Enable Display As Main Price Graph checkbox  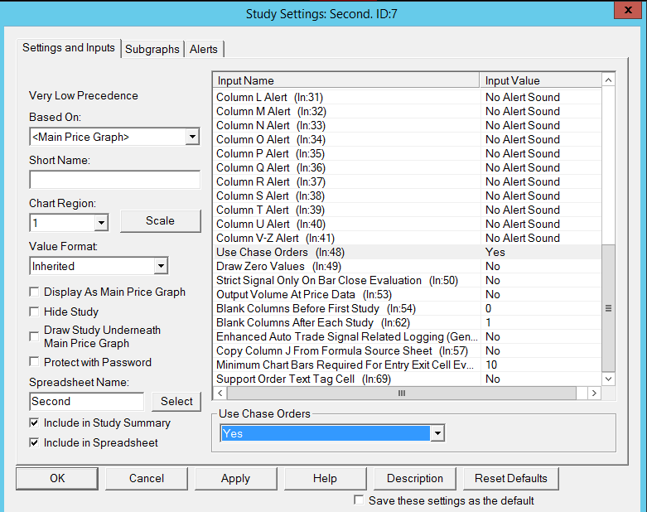35,292
